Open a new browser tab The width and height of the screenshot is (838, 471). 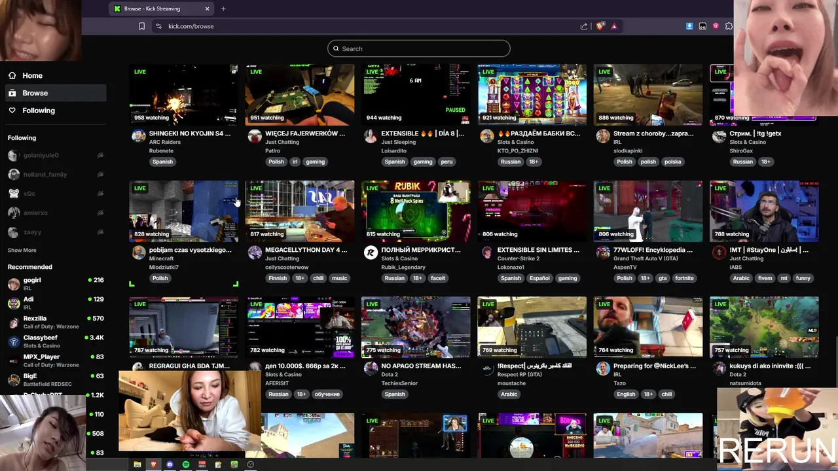223,9
